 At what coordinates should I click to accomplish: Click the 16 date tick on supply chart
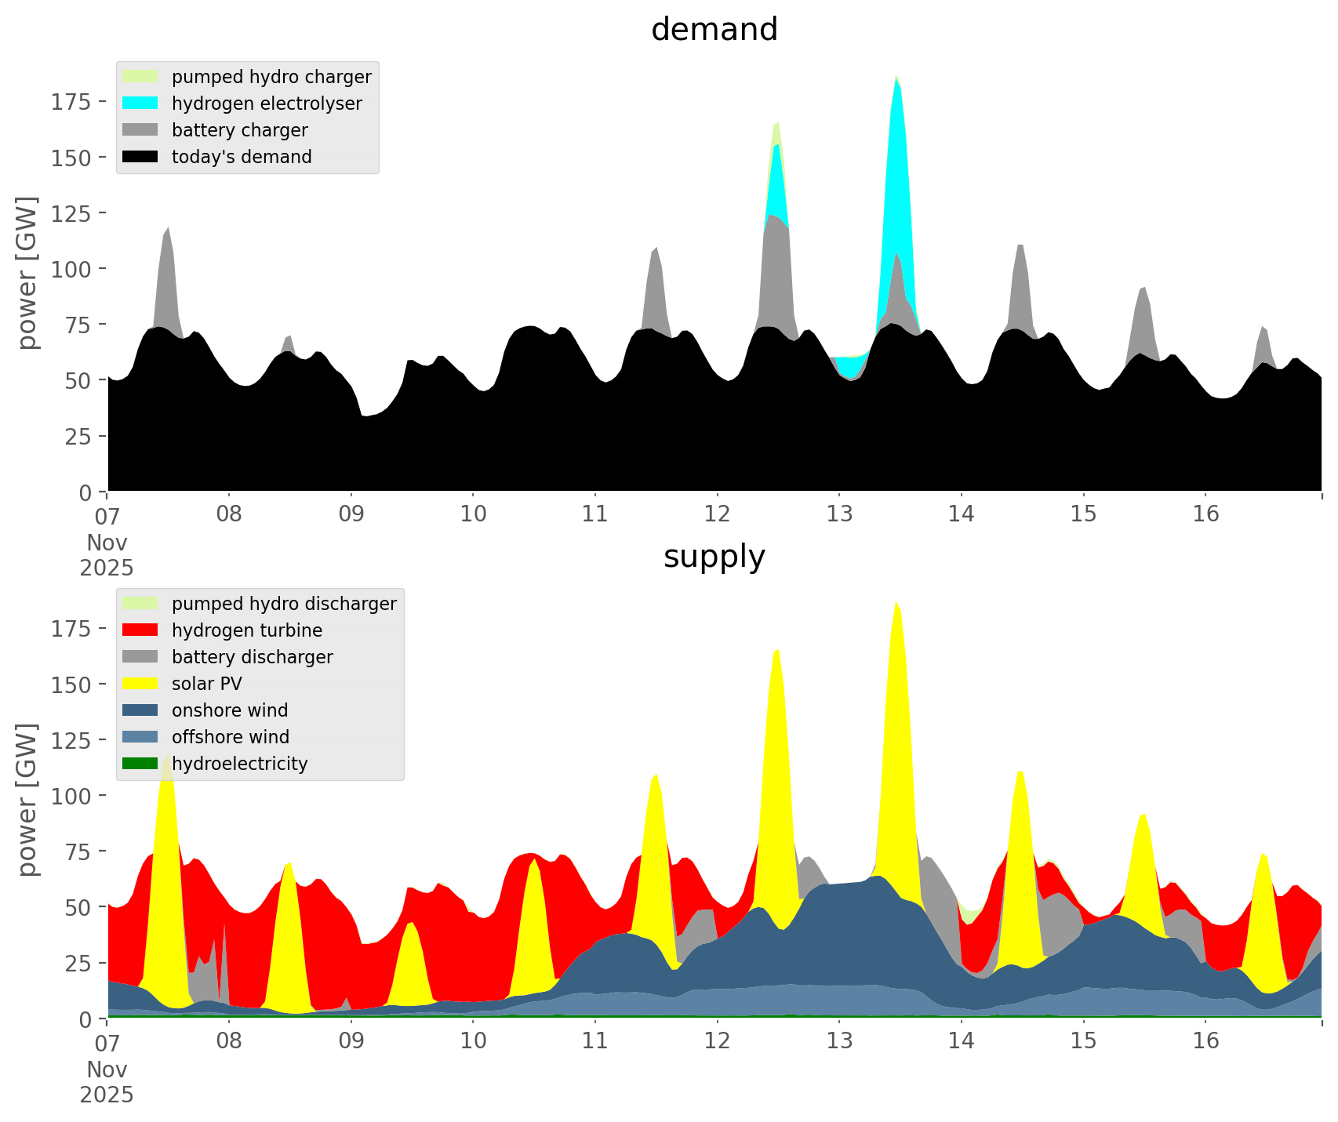(1205, 1041)
